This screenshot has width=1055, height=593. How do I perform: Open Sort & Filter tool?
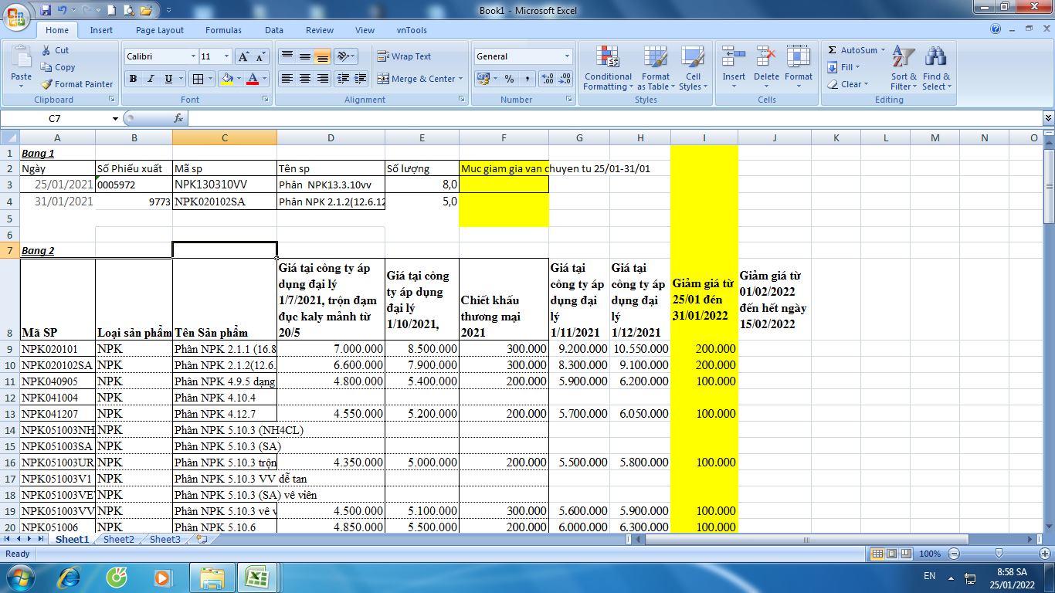(904, 58)
